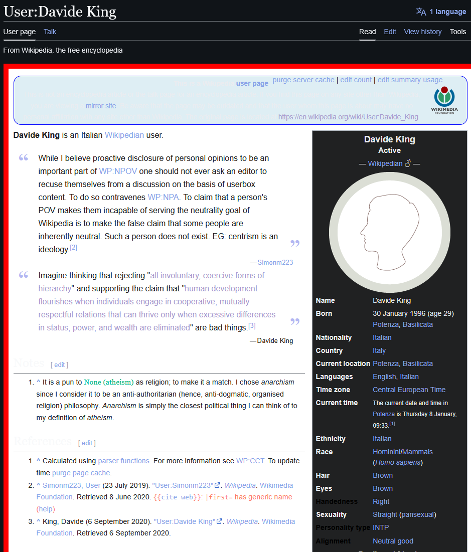Click the purge page cache link

tap(81, 473)
